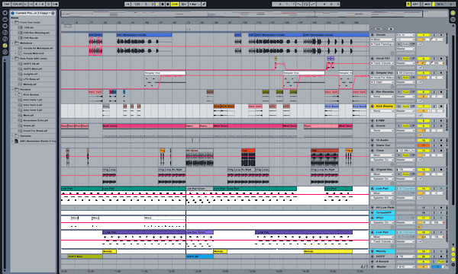
Task: Click the transport Stop button
Action: (163, 5)
